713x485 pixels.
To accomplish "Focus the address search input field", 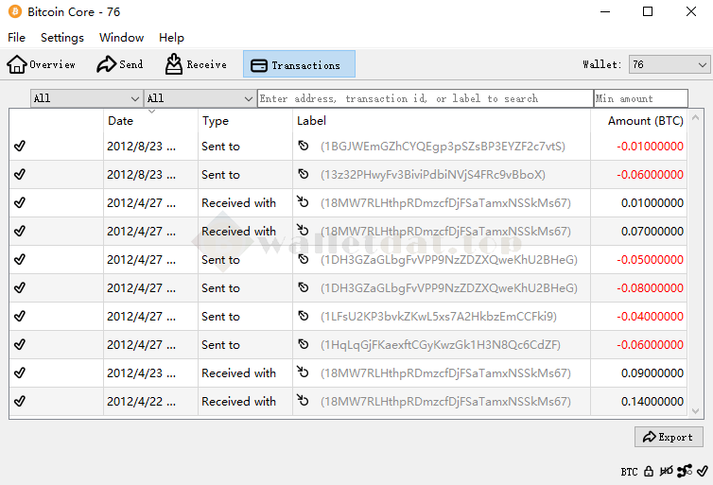I will click(x=425, y=98).
